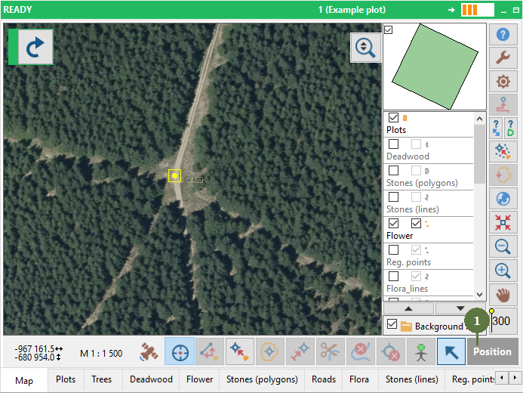Click the layer list vertical scrollbar thumb
523x393 pixels.
click(480, 155)
